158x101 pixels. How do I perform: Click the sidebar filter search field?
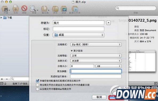pos(20,79)
